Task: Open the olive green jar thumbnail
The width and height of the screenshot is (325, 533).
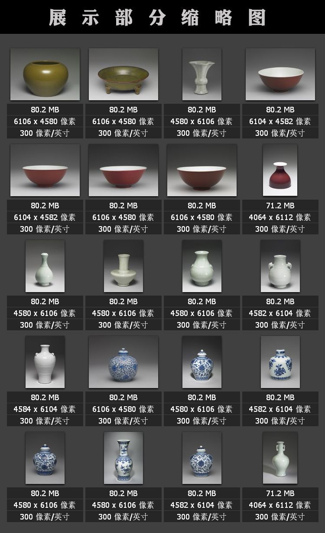Action: coord(45,74)
